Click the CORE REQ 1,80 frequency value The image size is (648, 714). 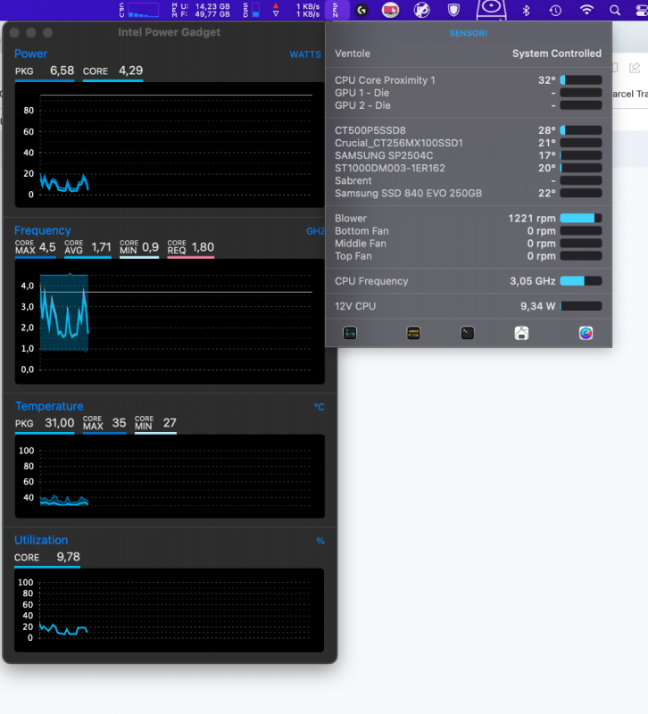[191, 248]
